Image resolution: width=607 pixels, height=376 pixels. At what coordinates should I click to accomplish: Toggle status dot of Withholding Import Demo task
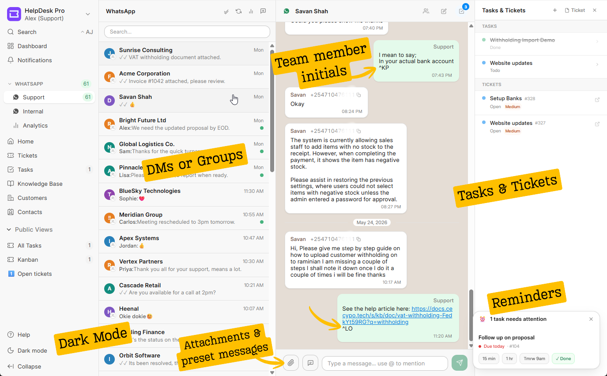484,40
